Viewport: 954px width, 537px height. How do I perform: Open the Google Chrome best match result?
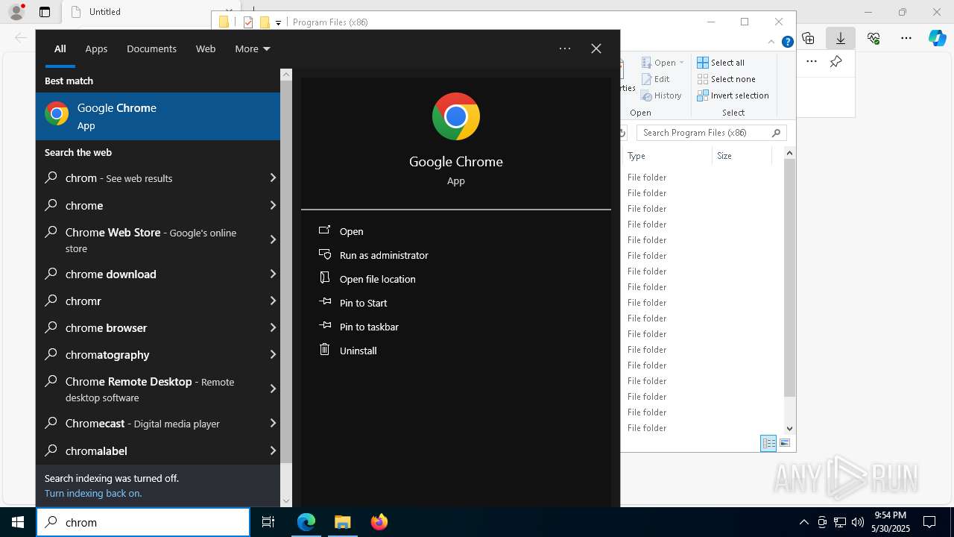tap(158, 116)
